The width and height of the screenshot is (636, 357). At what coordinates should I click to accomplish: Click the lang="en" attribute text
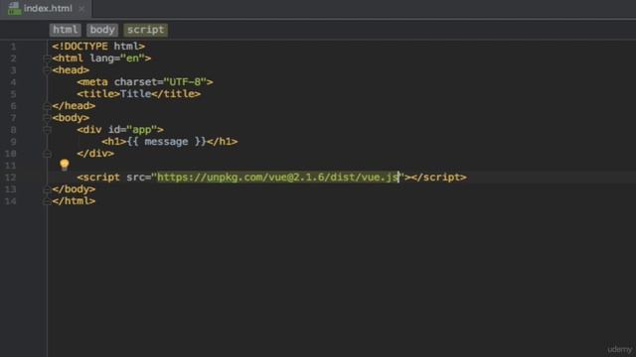point(117,59)
